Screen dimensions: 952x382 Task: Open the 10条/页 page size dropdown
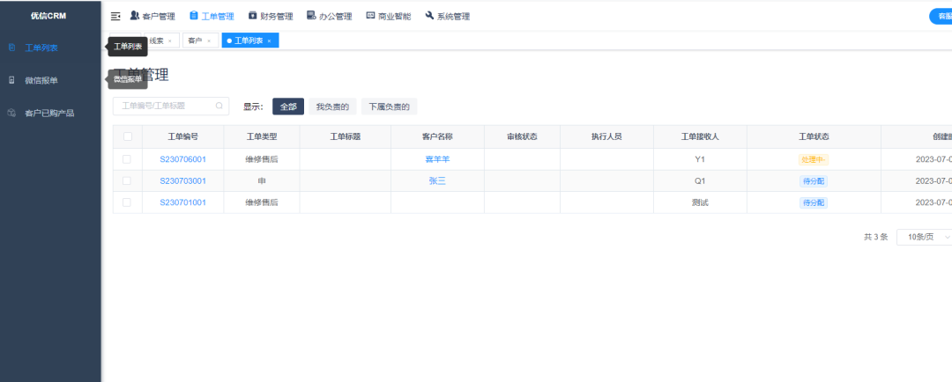point(926,237)
